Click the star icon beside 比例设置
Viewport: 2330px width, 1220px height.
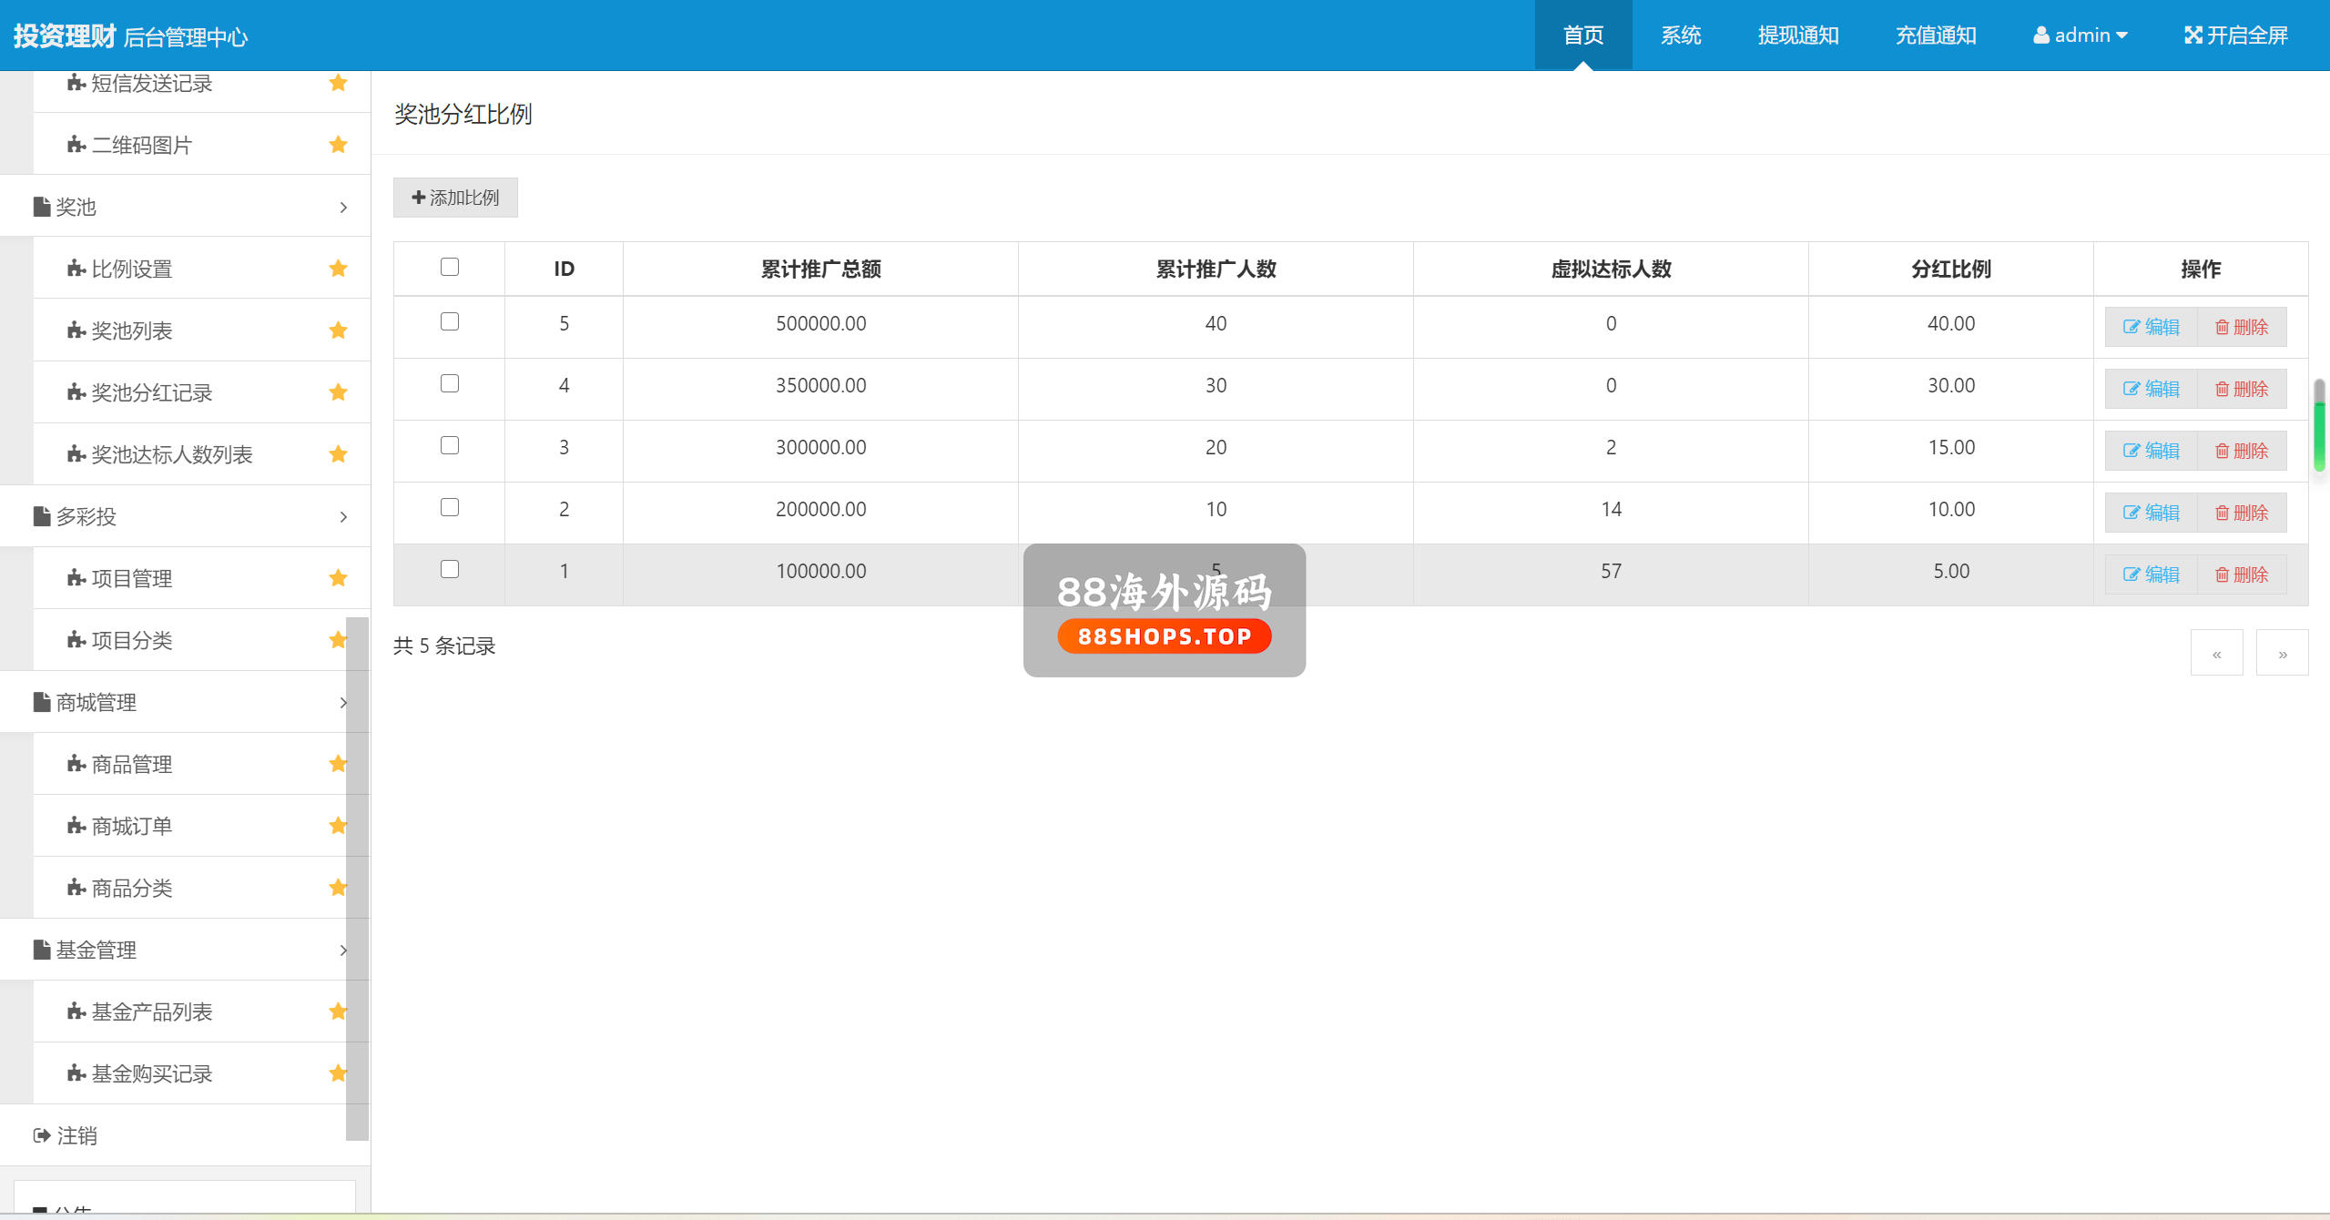click(x=338, y=269)
